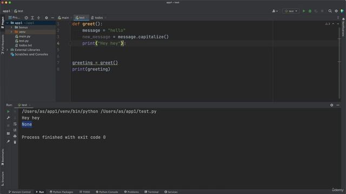Open Search Everywhere magnifier icon

pyautogui.click(x=330, y=11)
